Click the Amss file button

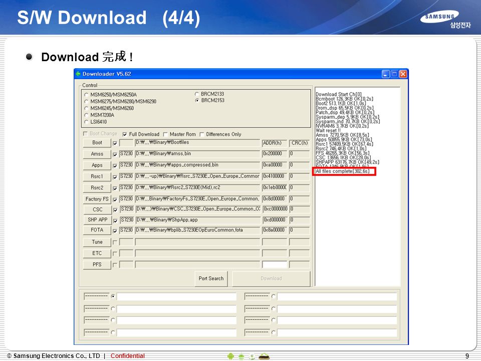[97, 154]
